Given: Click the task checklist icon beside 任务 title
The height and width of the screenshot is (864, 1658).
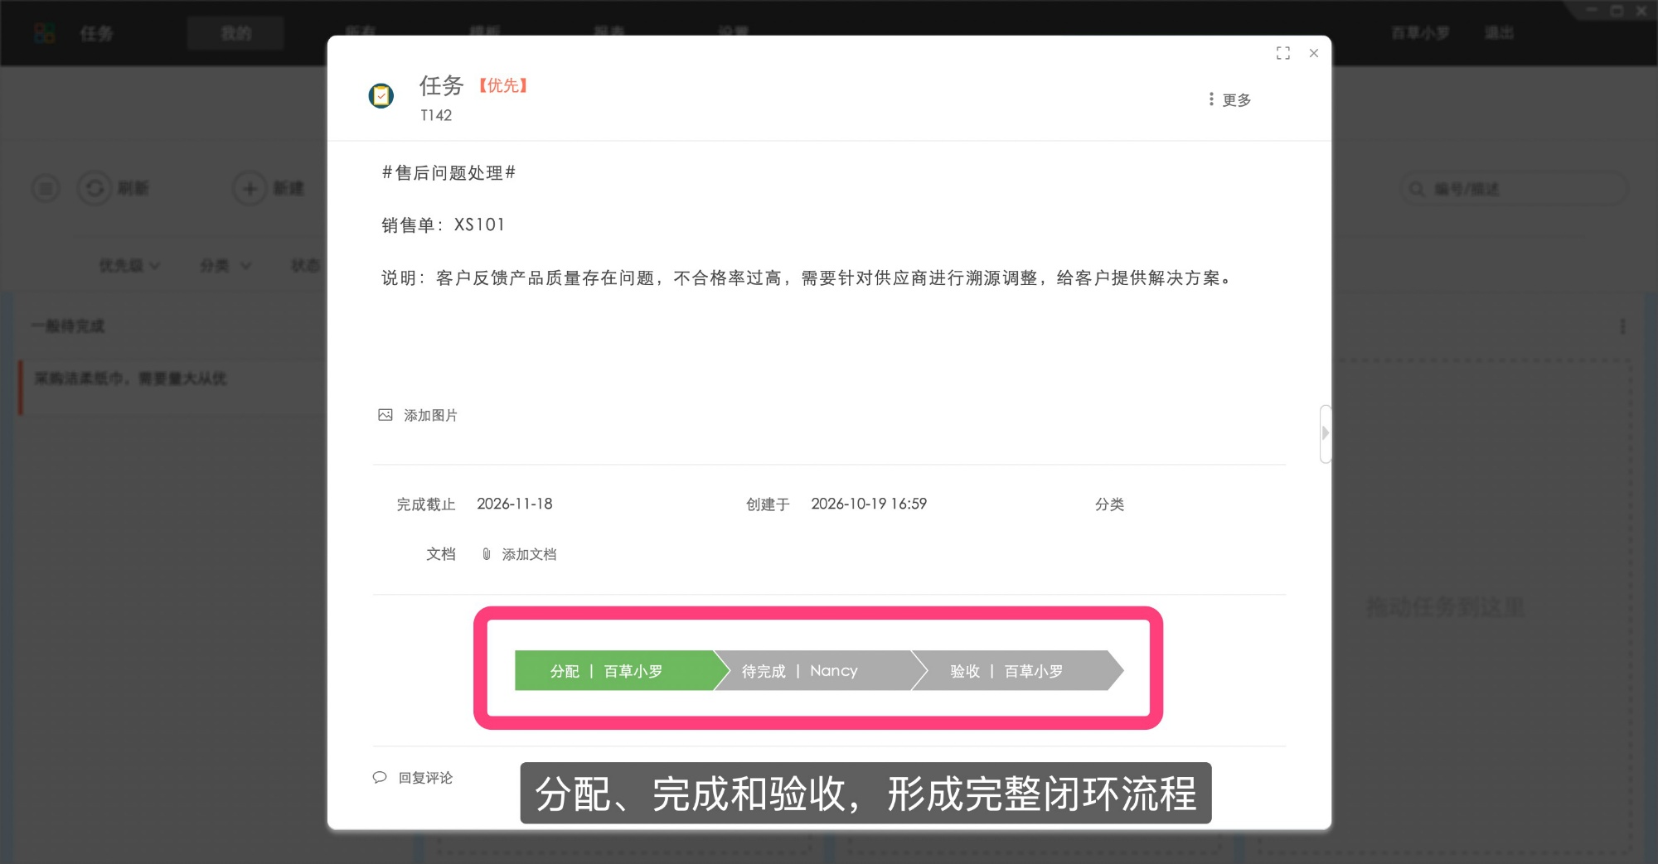Looking at the screenshot, I should coord(381,96).
